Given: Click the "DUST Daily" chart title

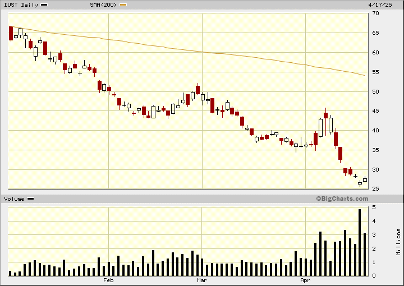Looking at the screenshot, I should [21, 5].
